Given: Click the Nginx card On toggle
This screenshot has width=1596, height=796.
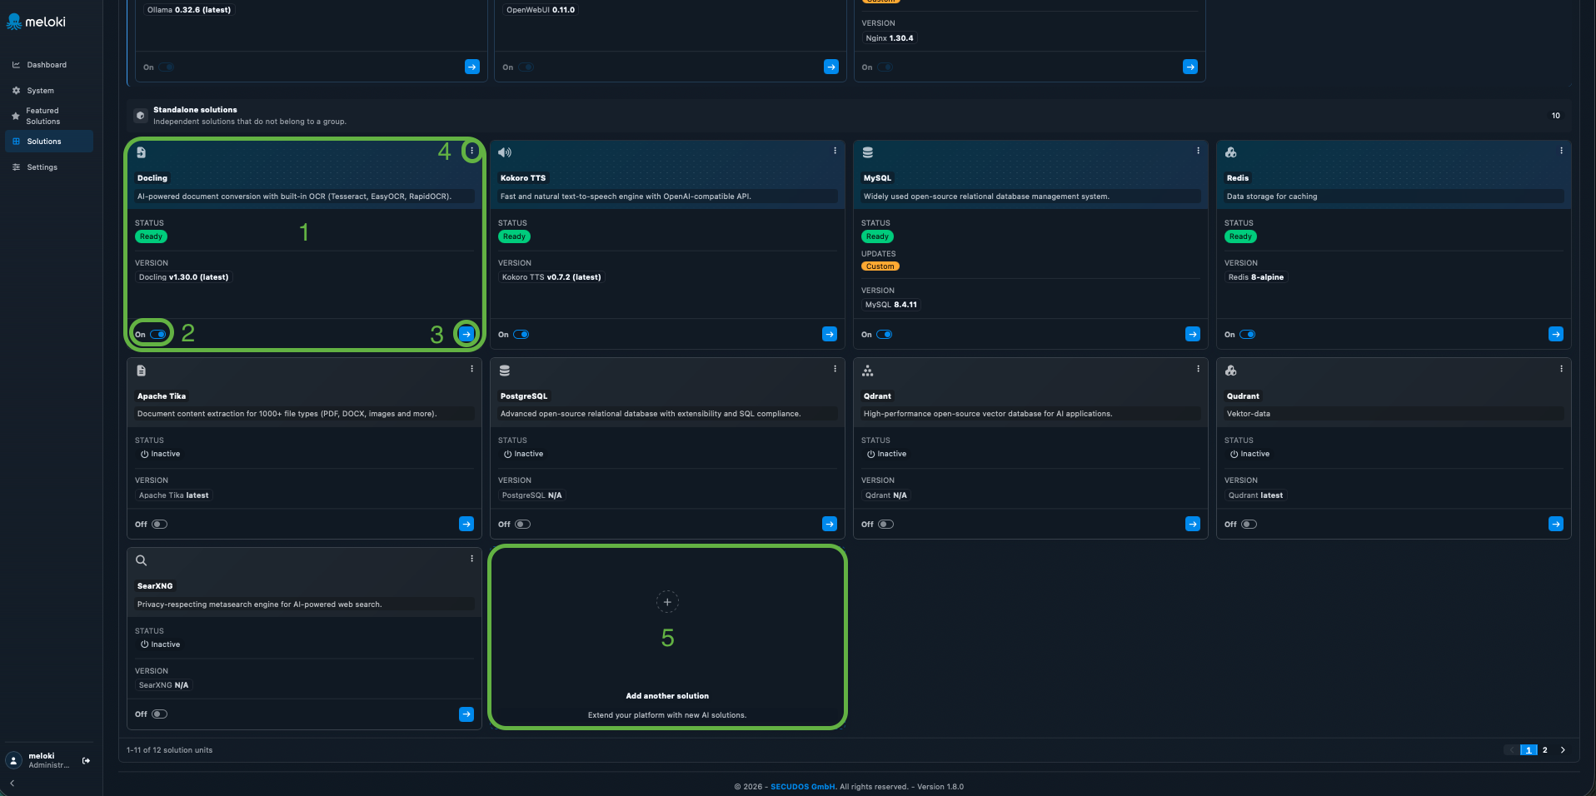Looking at the screenshot, I should pos(885,67).
